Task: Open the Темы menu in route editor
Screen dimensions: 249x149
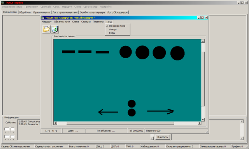Action: 109,22
